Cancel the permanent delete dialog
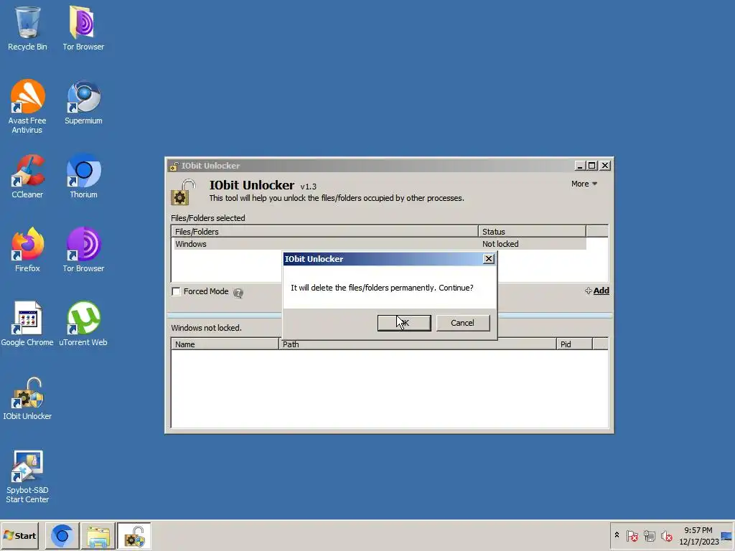Image resolution: width=735 pixels, height=551 pixels. [463, 323]
